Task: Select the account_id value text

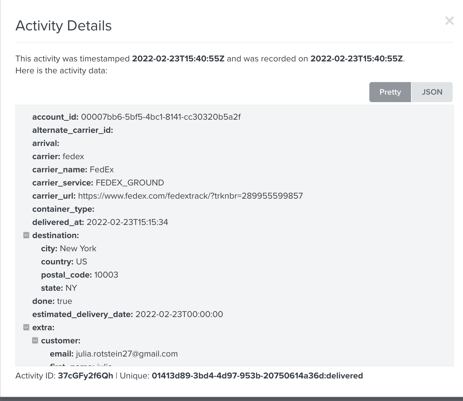Action: point(160,117)
